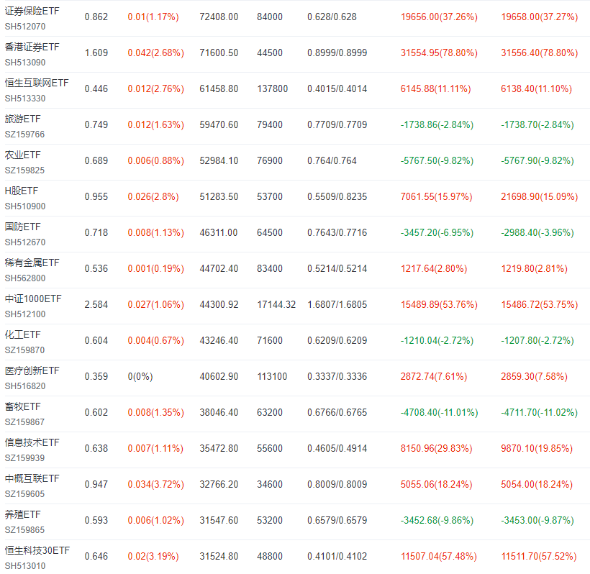Select change value 0.042(2.68%)

[156, 53]
